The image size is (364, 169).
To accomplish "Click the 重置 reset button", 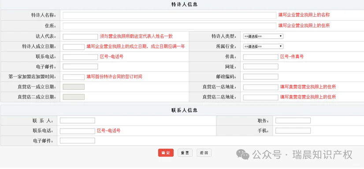I will click(185, 153).
